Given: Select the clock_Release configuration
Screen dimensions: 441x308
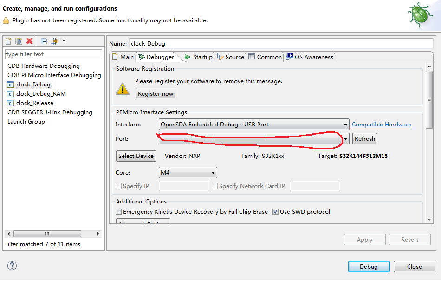Looking at the screenshot, I should (34, 103).
